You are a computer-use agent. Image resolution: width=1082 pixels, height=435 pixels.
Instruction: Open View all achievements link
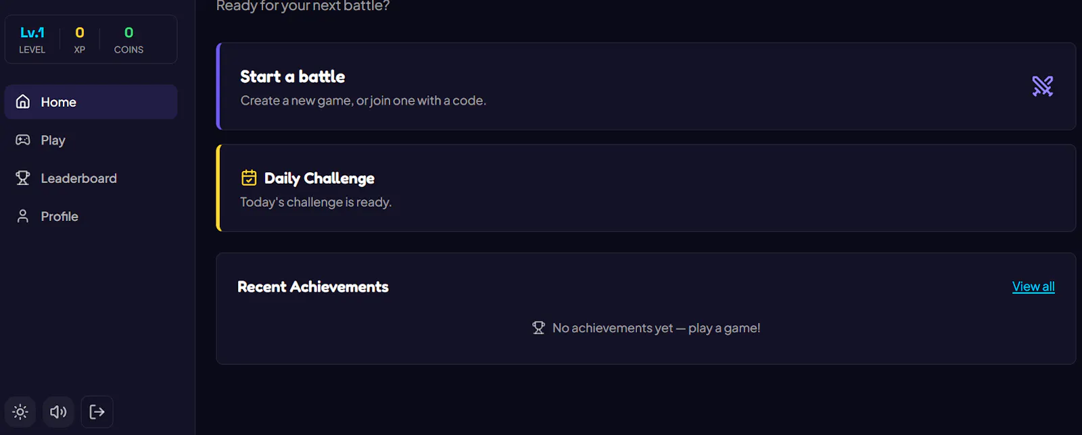click(x=1033, y=286)
